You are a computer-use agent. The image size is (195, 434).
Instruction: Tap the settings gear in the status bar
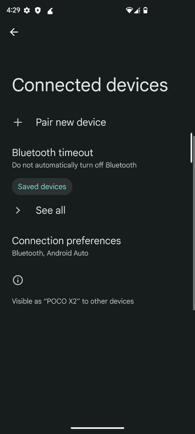[x=27, y=11]
